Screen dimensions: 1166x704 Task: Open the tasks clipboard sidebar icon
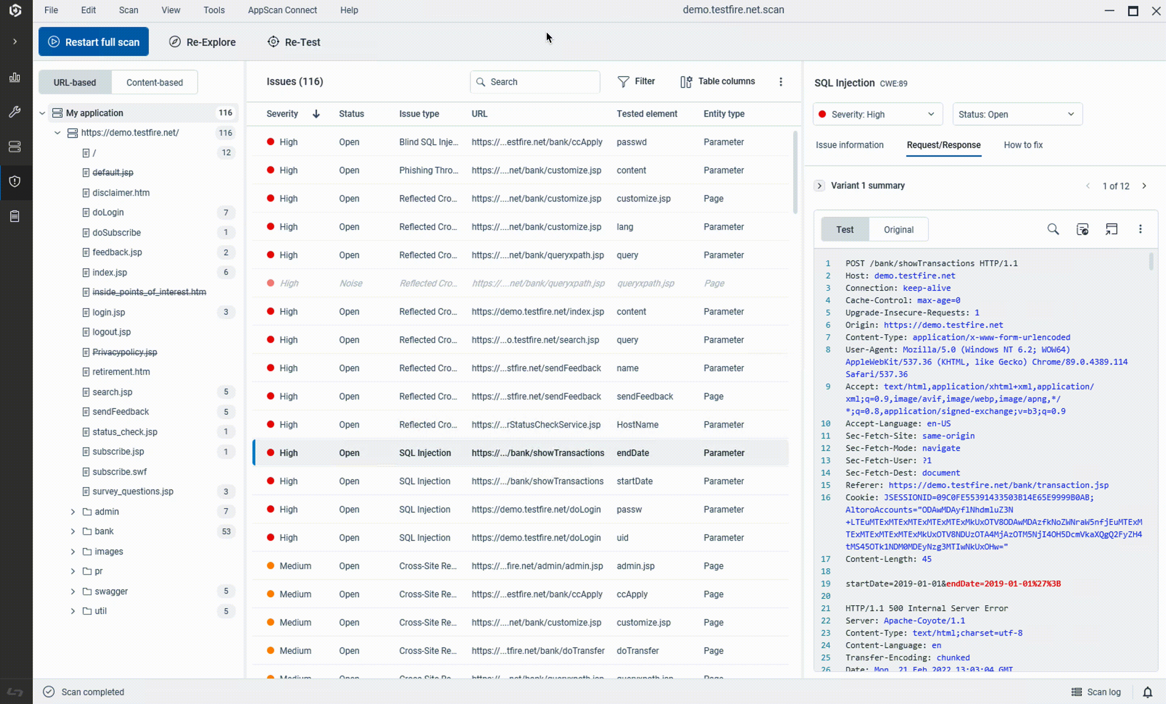point(15,216)
